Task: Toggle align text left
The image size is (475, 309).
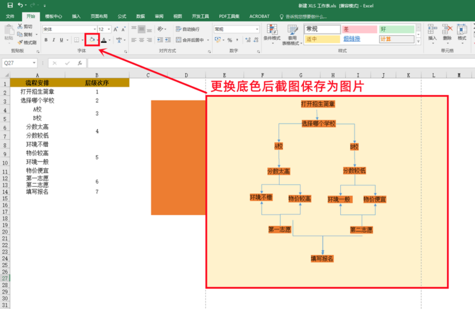Action: 134,40
